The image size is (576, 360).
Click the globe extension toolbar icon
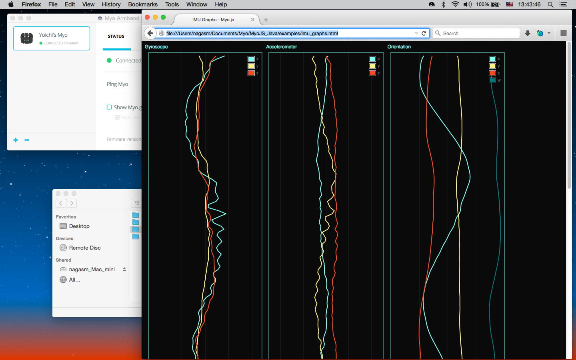coord(540,33)
